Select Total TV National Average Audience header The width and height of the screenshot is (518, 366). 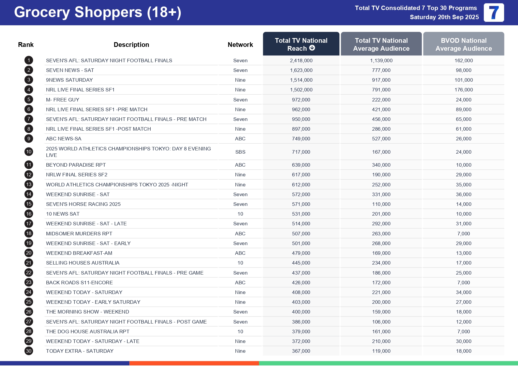381,44
